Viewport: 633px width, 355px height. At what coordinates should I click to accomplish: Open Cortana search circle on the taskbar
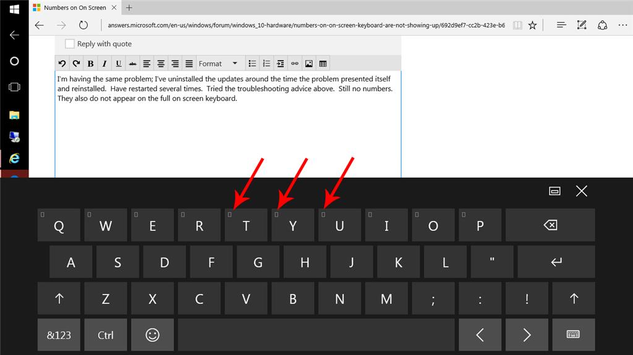pos(14,61)
